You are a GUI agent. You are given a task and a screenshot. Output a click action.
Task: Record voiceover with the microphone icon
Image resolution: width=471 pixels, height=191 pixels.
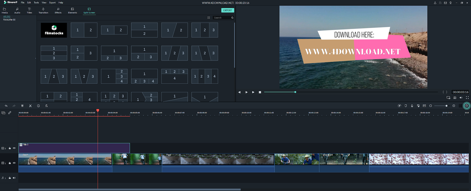point(412,106)
